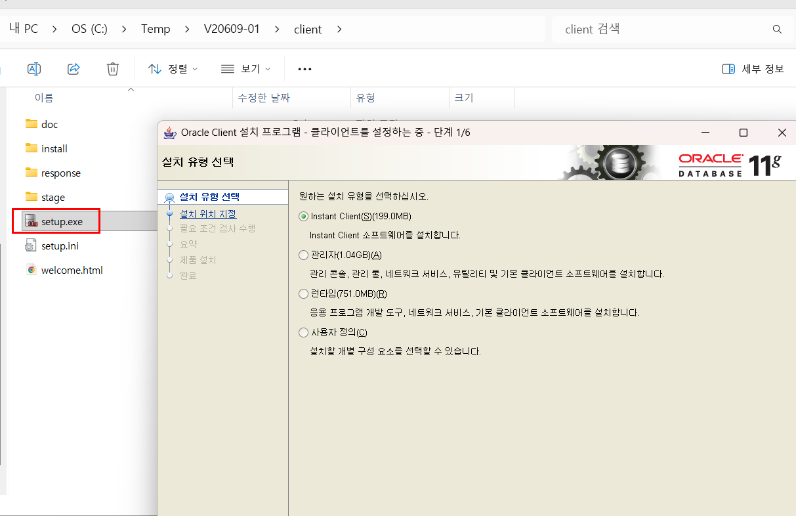This screenshot has height=516, width=796.
Task: Open the 보기 view dropdown
Action: pyautogui.click(x=245, y=69)
